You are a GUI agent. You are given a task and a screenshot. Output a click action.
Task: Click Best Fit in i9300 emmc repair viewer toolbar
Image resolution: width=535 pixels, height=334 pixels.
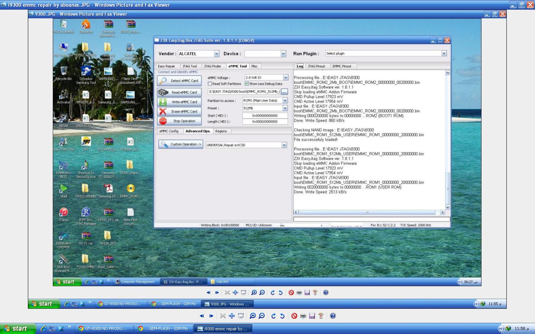(223, 316)
